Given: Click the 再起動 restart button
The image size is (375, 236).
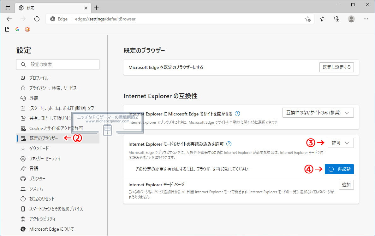Looking at the screenshot, I should pyautogui.click(x=339, y=169).
